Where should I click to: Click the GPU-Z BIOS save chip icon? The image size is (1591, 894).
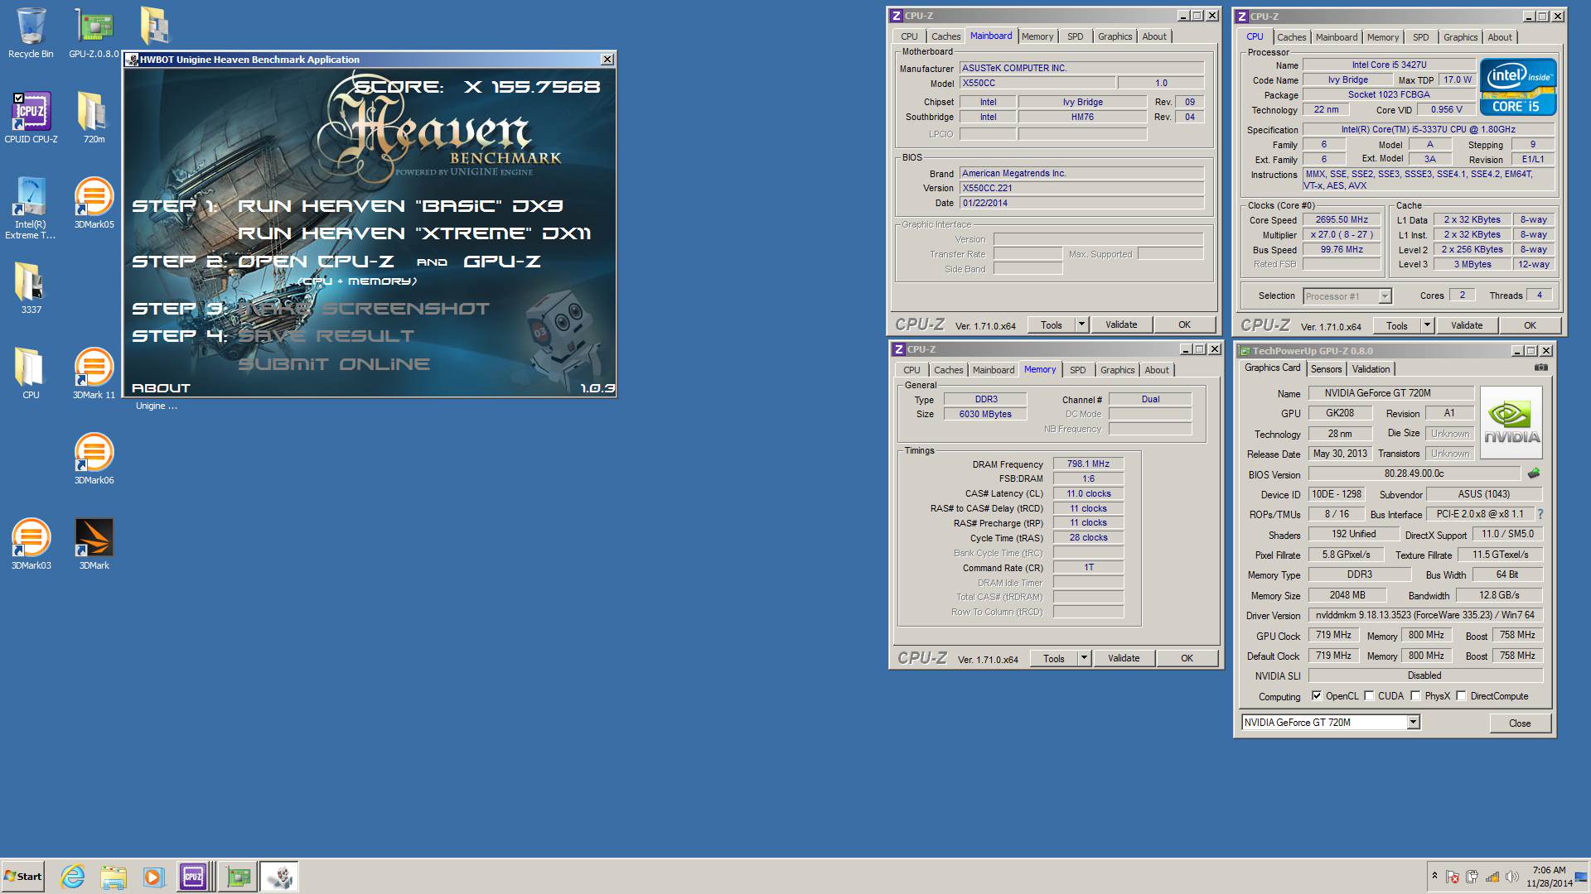[1534, 473]
